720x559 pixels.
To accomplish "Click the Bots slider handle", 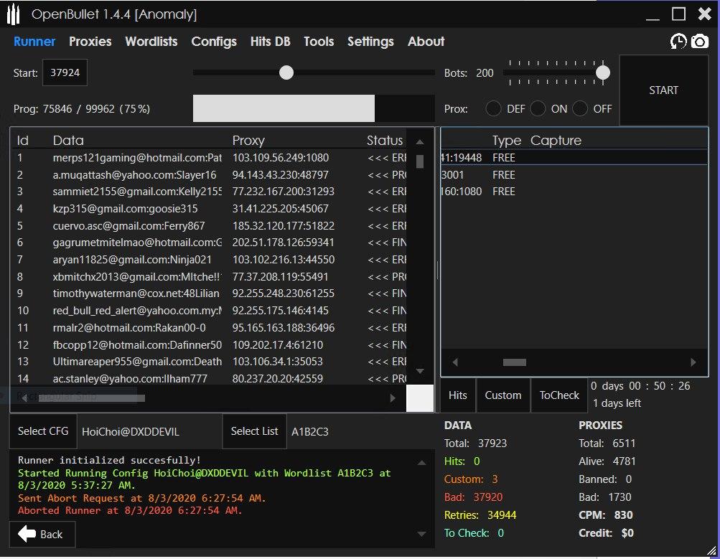I will [x=603, y=72].
